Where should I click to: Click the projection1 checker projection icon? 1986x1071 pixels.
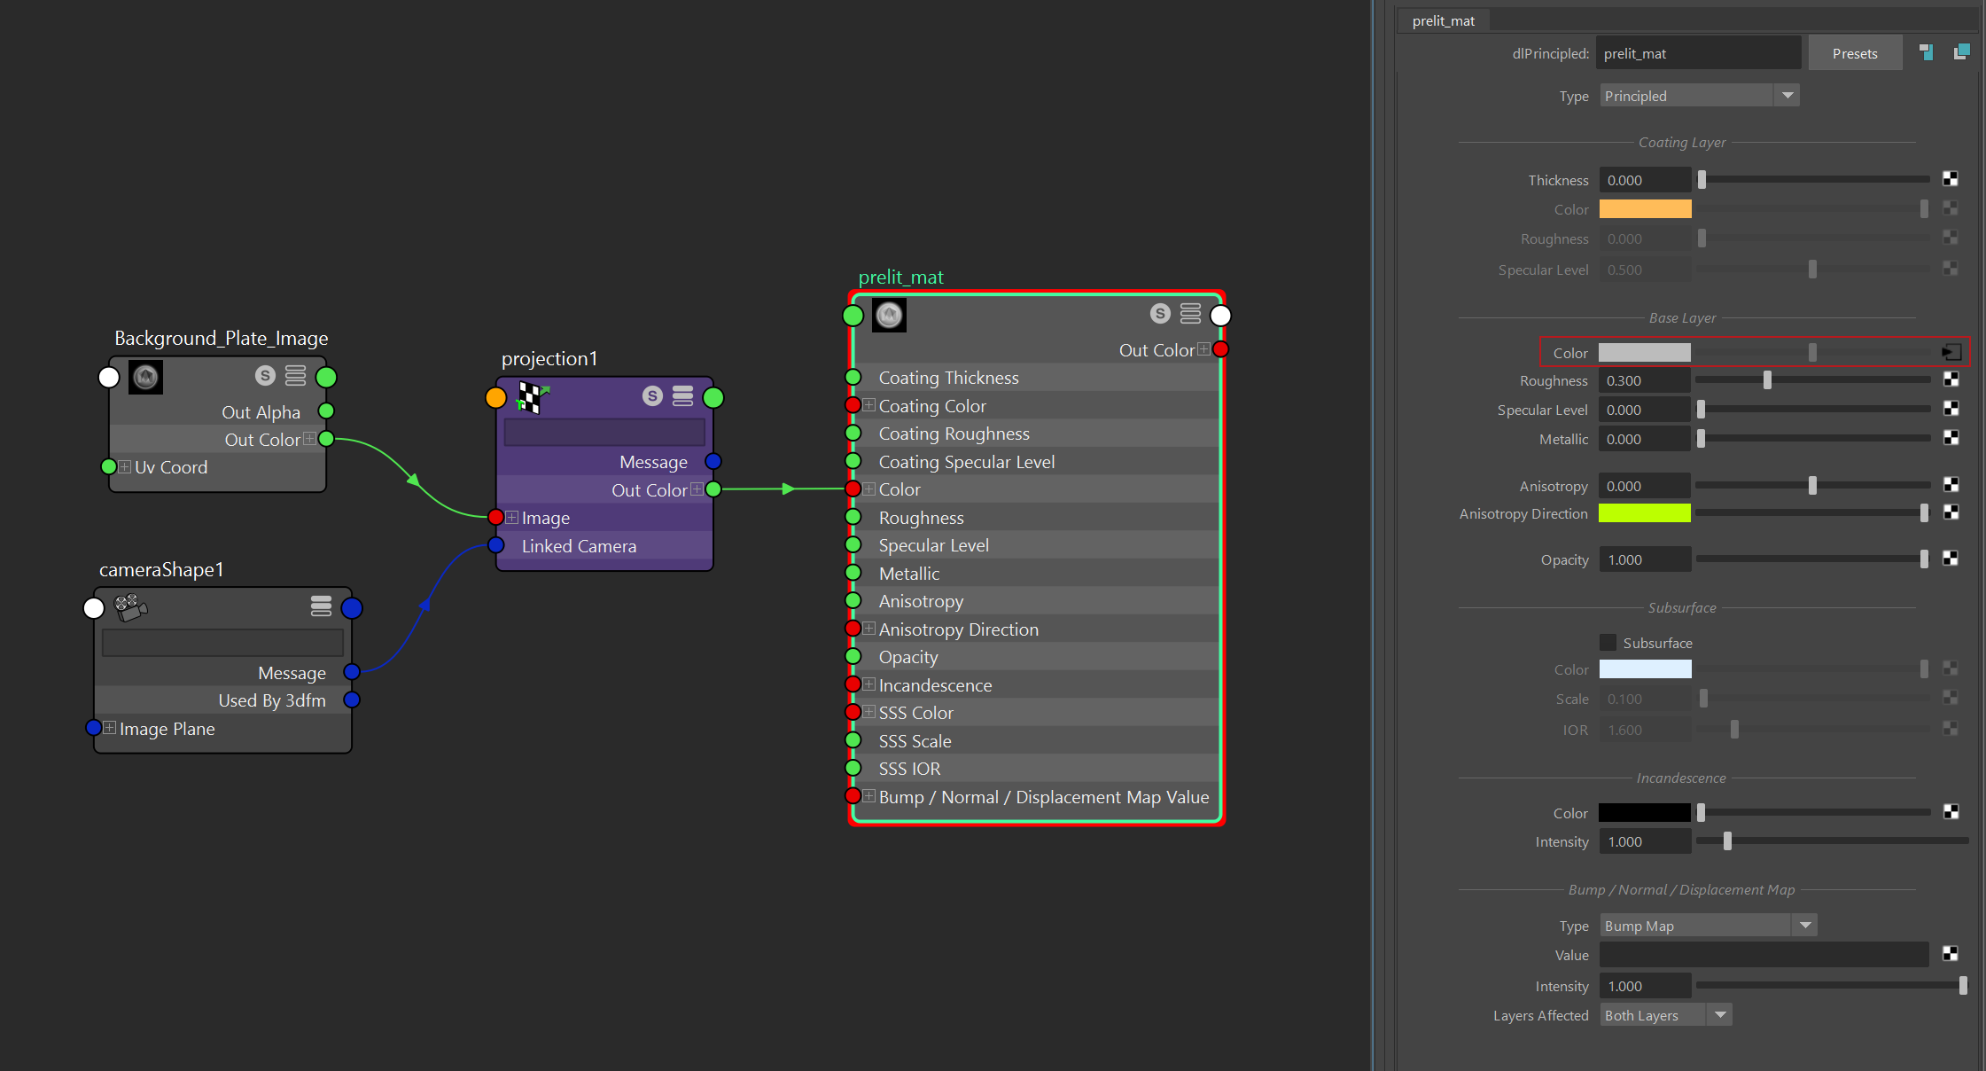533,397
